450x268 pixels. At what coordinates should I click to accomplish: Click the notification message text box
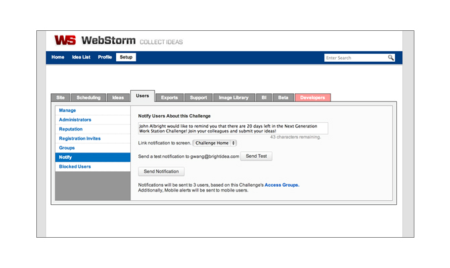233,128
